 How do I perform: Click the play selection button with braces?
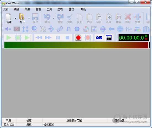pos(18,38)
